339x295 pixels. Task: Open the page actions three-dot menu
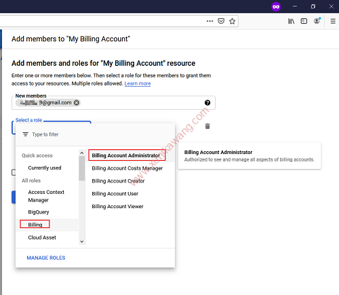tap(210, 21)
